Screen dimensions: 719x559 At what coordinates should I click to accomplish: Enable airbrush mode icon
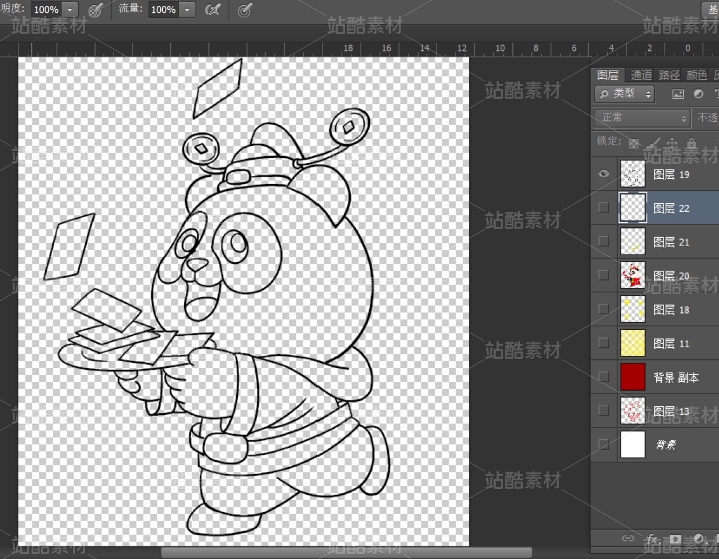pos(212,10)
